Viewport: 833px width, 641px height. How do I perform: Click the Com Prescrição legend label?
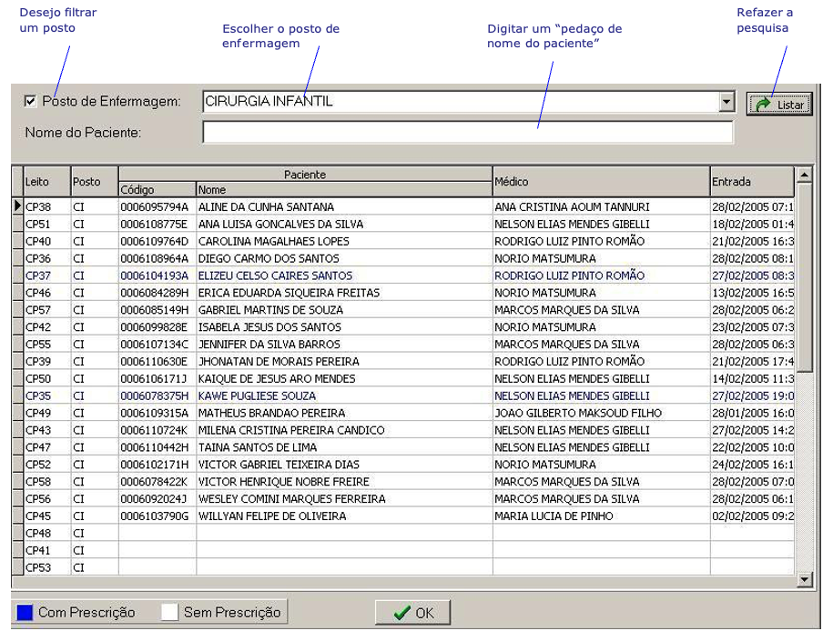86,612
